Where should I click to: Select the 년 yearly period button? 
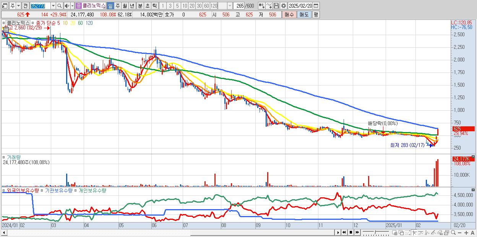(x=132, y=6)
